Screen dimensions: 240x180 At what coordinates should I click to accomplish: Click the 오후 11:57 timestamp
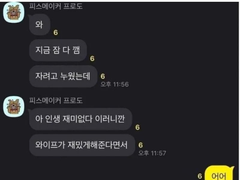pyautogui.click(x=152, y=153)
